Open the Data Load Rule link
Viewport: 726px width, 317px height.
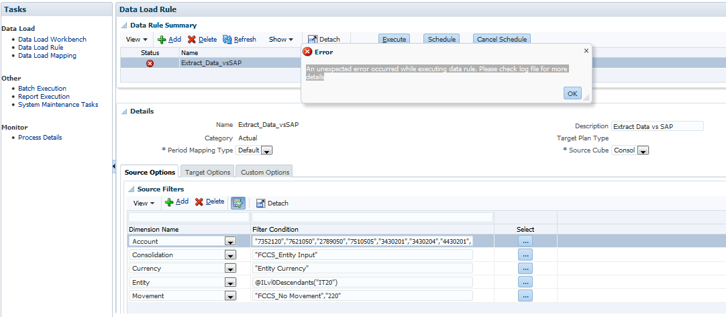(41, 47)
